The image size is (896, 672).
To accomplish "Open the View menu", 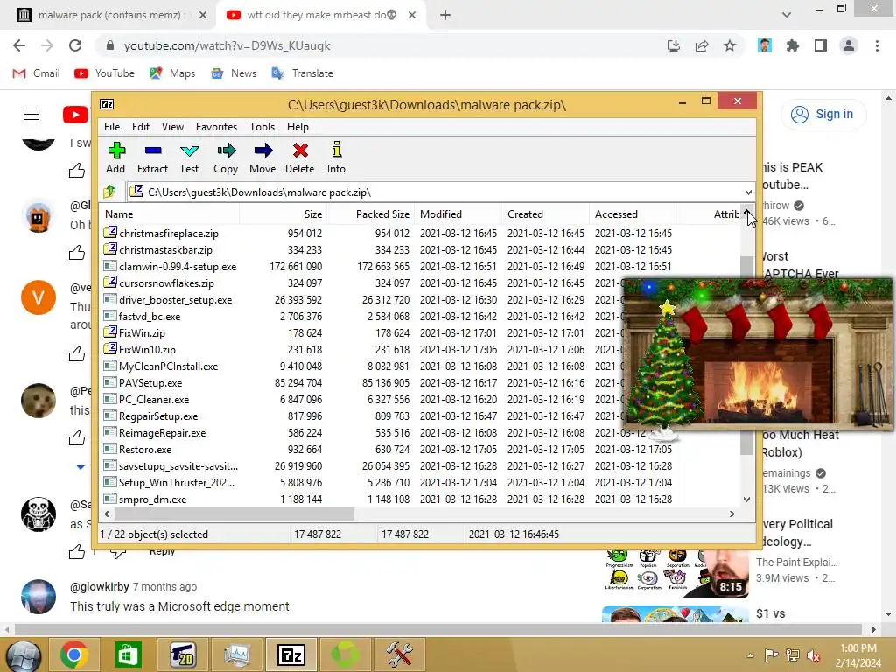I will tap(172, 127).
